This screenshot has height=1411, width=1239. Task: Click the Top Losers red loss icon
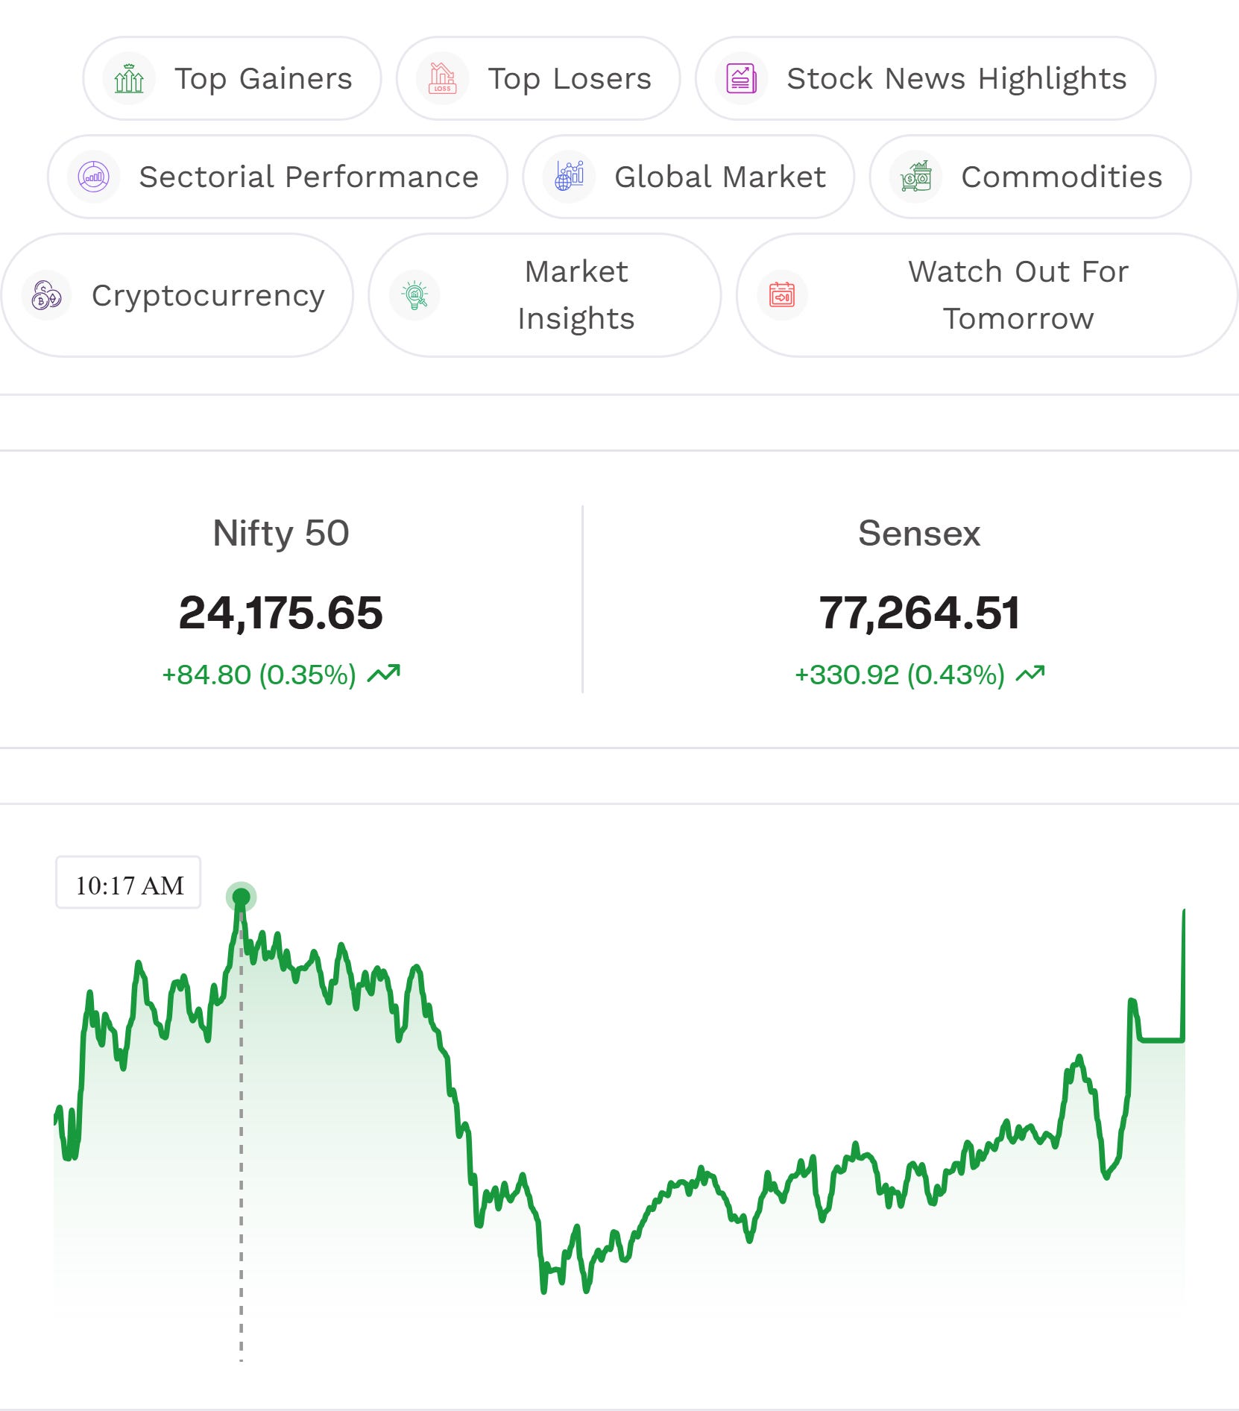point(442,78)
